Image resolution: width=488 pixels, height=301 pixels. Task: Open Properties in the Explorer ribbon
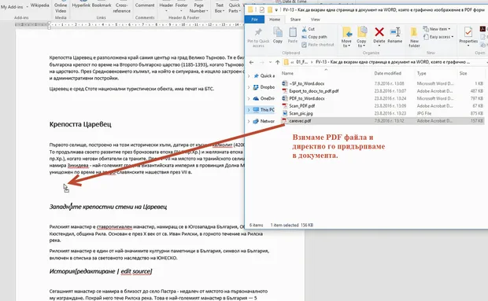[468, 37]
